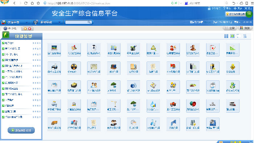Click the green layout icon above tiles

click(x=233, y=36)
